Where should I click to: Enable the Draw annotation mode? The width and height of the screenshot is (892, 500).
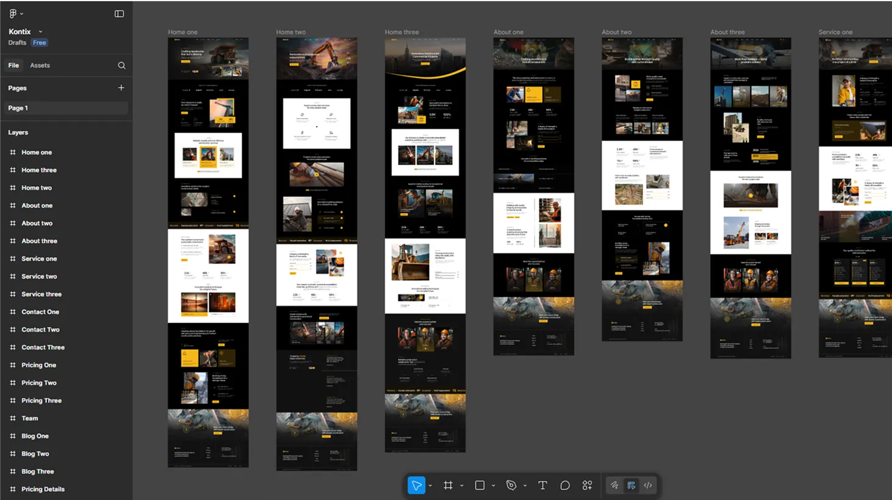click(614, 485)
